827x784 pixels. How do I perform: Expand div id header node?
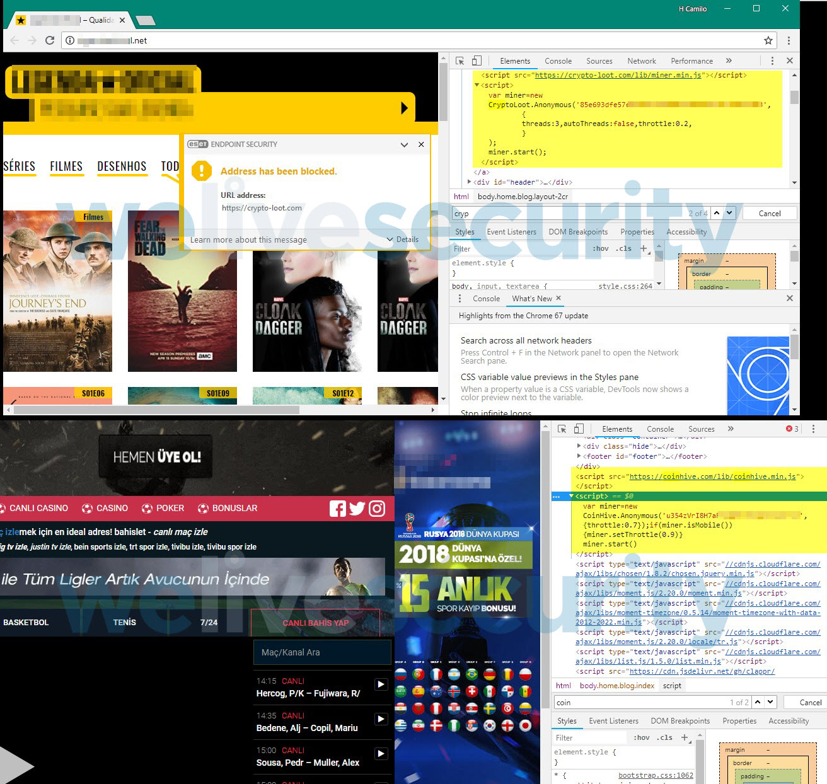point(469,182)
